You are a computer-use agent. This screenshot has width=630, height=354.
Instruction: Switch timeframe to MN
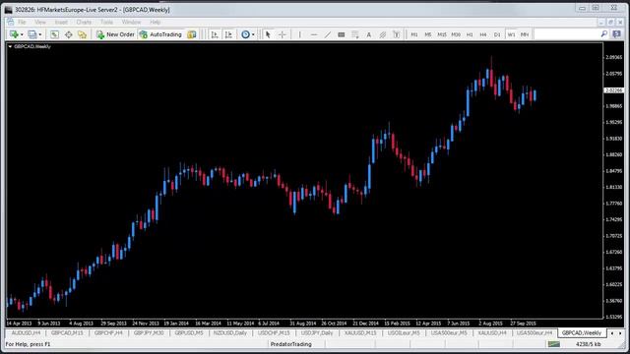point(525,34)
